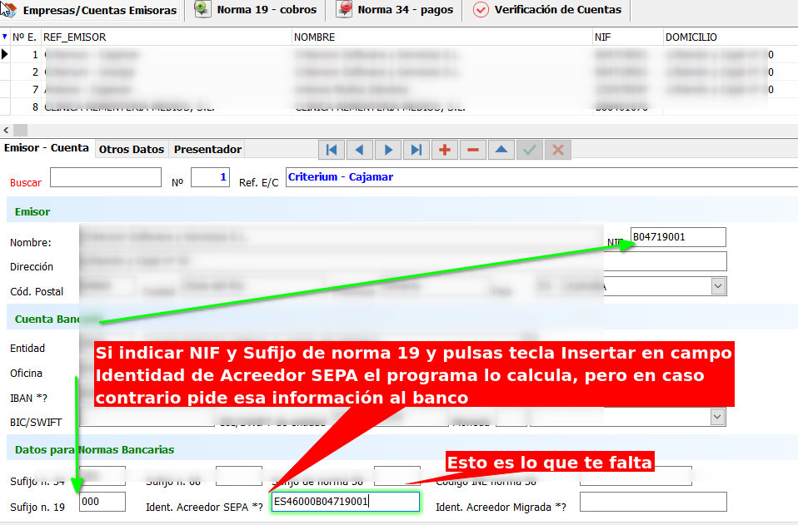798x525 pixels.
Task: Click the NIF field B04719001
Action: tap(678, 237)
